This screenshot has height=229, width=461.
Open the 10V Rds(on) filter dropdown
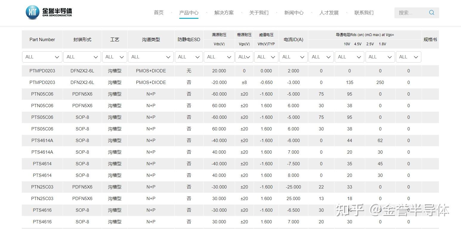(x=321, y=57)
